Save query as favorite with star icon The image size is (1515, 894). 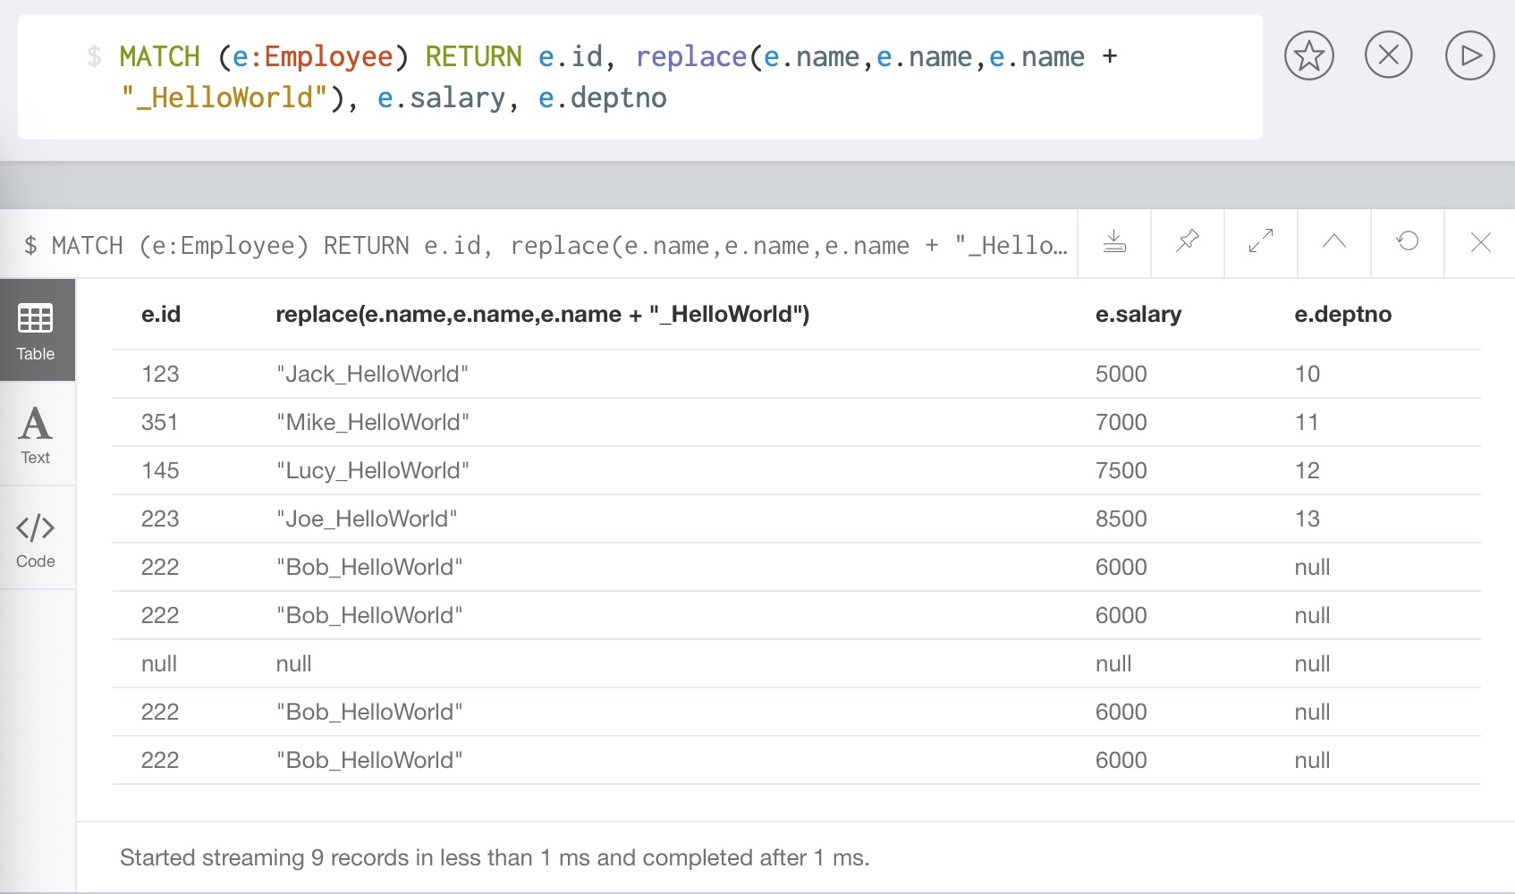pos(1308,55)
